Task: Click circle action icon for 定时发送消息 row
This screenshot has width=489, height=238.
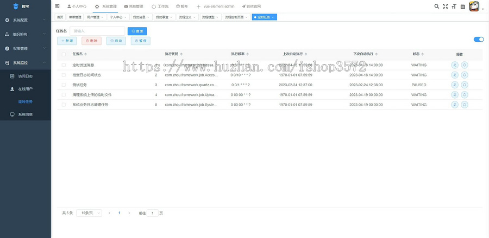Action: tap(465, 65)
